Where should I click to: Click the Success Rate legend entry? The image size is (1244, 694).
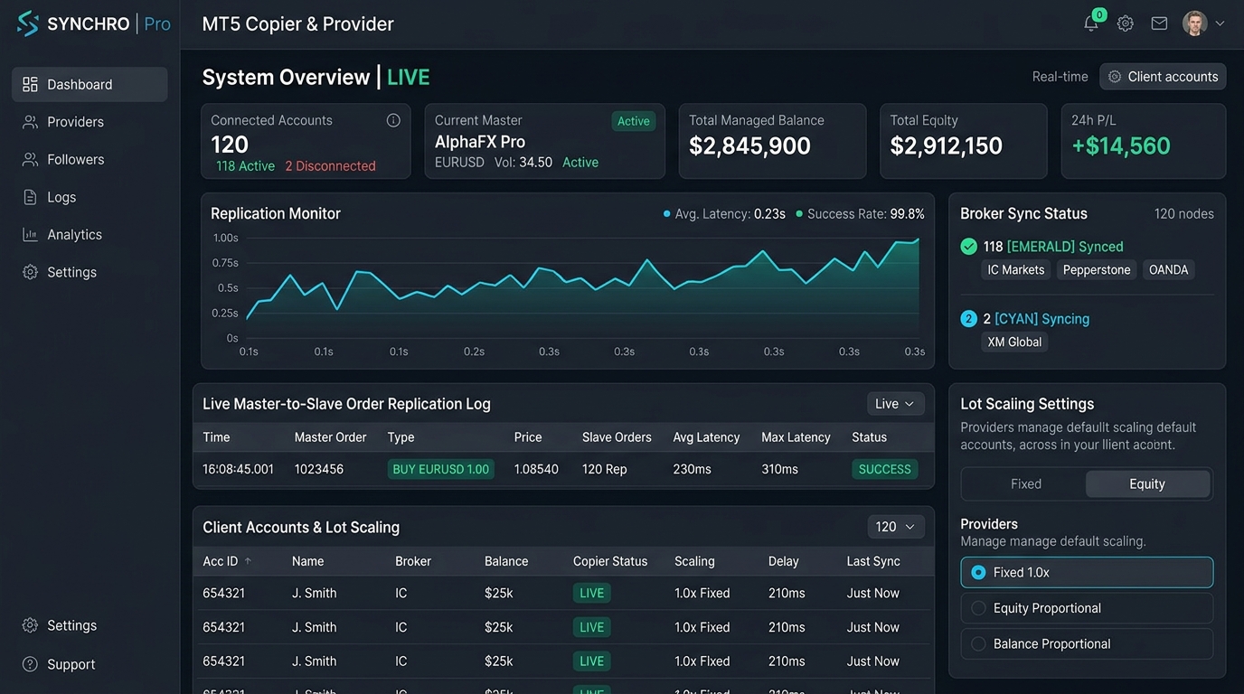point(860,214)
